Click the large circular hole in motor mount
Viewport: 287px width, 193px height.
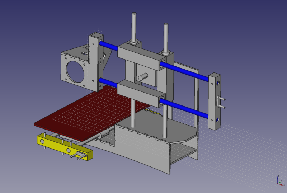[76, 71]
